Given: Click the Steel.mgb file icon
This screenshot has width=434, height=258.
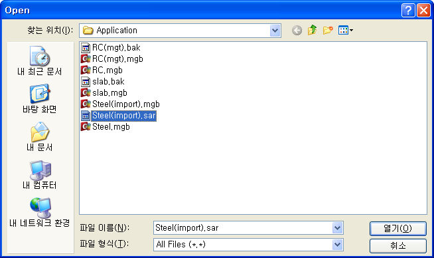Looking at the screenshot, I should pyautogui.click(x=86, y=127).
